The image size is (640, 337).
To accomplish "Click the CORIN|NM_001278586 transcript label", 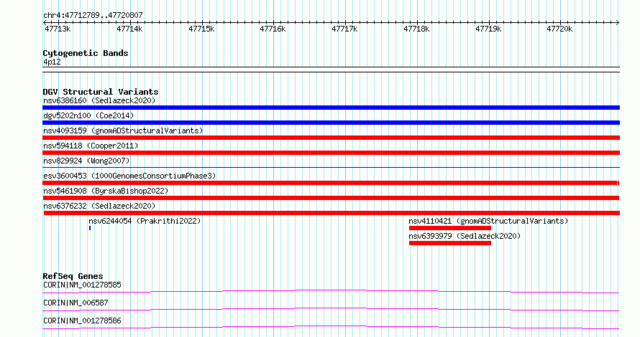I will coord(82,321).
